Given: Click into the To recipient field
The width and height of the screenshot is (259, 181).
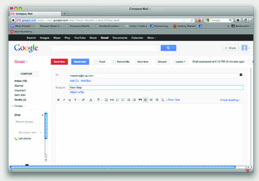Looking at the screenshot, I should point(154,76).
